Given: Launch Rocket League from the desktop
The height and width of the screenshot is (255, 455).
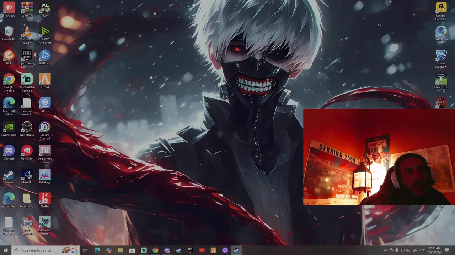Looking at the screenshot, I should [441, 59].
